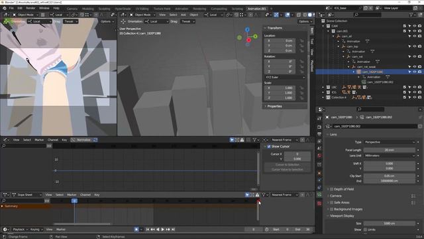Play animation forward button

coord(163,230)
